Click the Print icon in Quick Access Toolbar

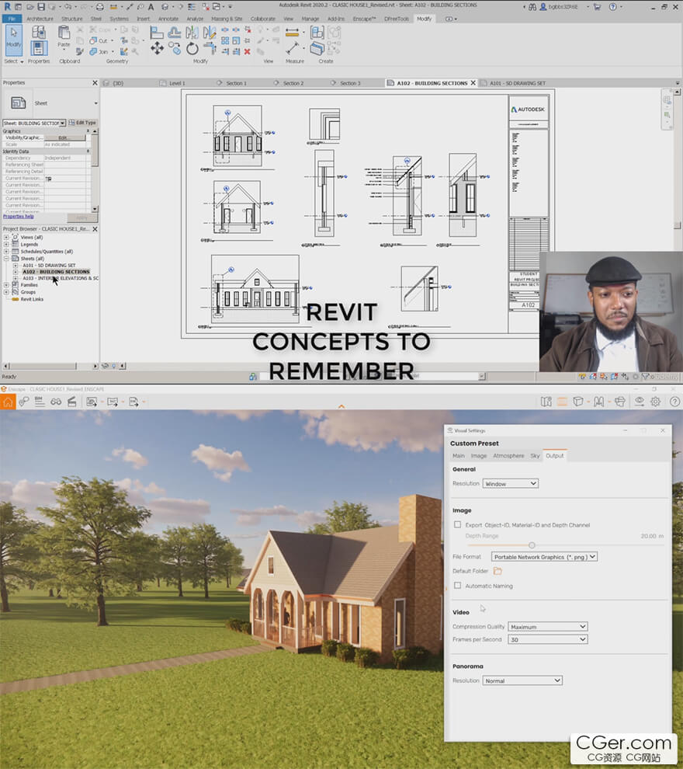100,6
